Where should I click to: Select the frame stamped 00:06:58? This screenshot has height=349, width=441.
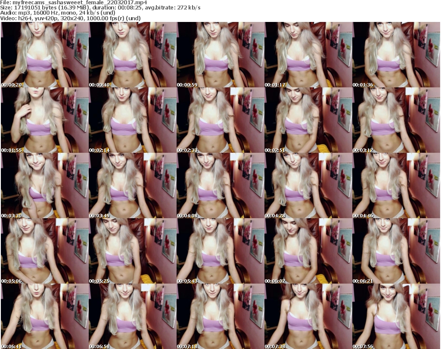click(133, 316)
